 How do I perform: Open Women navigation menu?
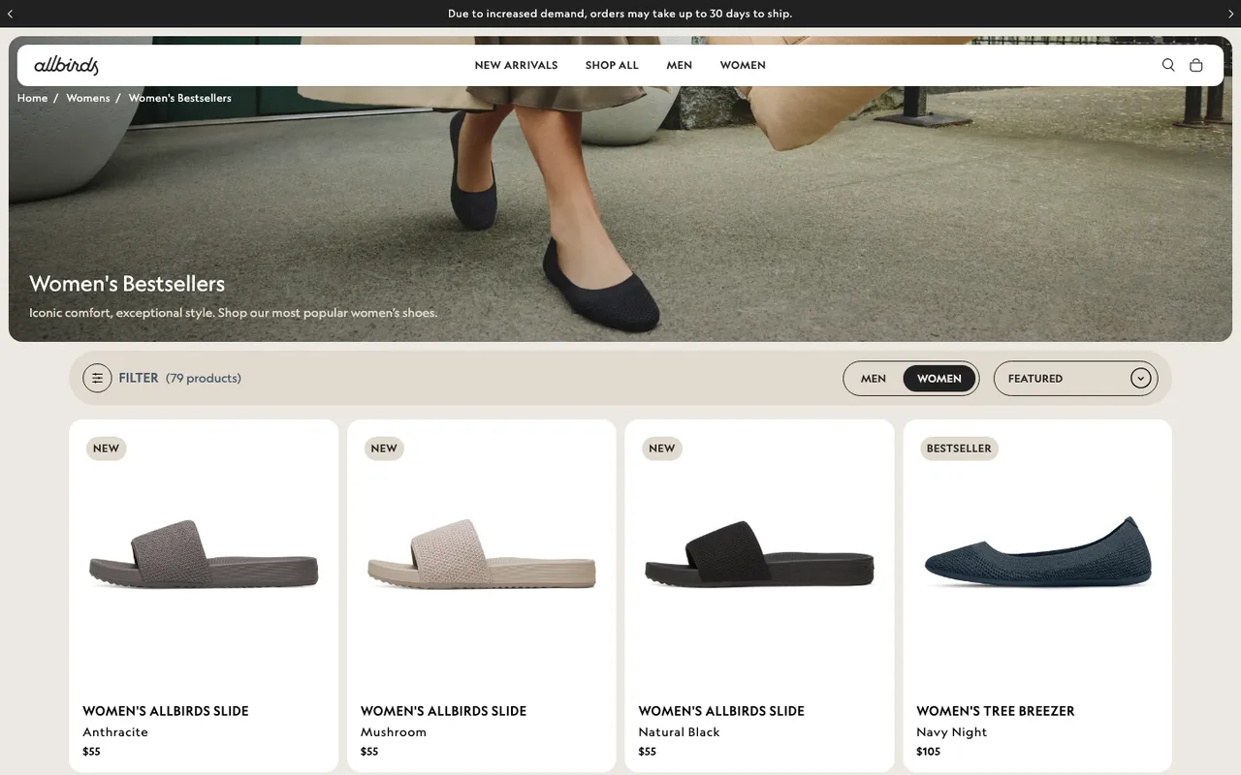pyautogui.click(x=743, y=65)
